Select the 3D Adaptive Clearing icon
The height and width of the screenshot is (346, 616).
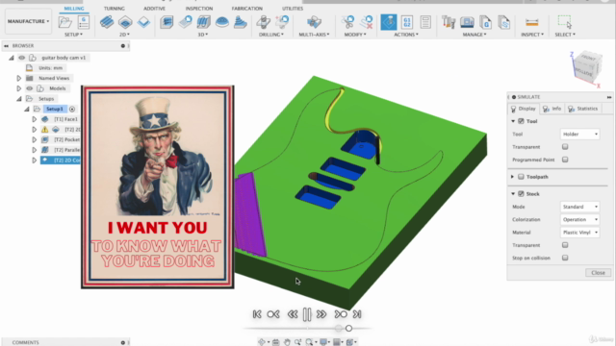click(x=167, y=22)
